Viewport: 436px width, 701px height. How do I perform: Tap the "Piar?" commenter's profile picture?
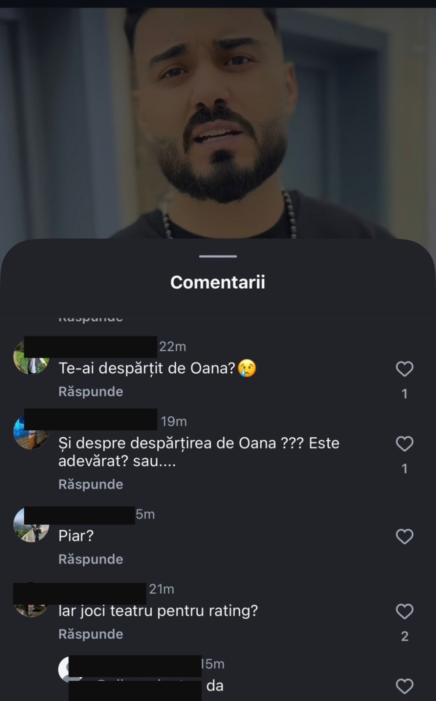31,526
